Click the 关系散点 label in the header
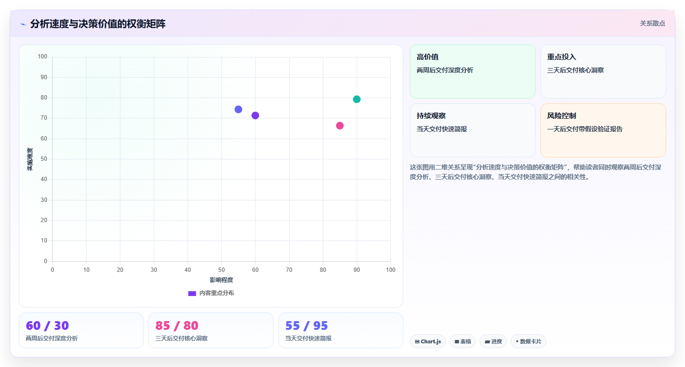Screen dimensions: 685x367 coord(652,23)
